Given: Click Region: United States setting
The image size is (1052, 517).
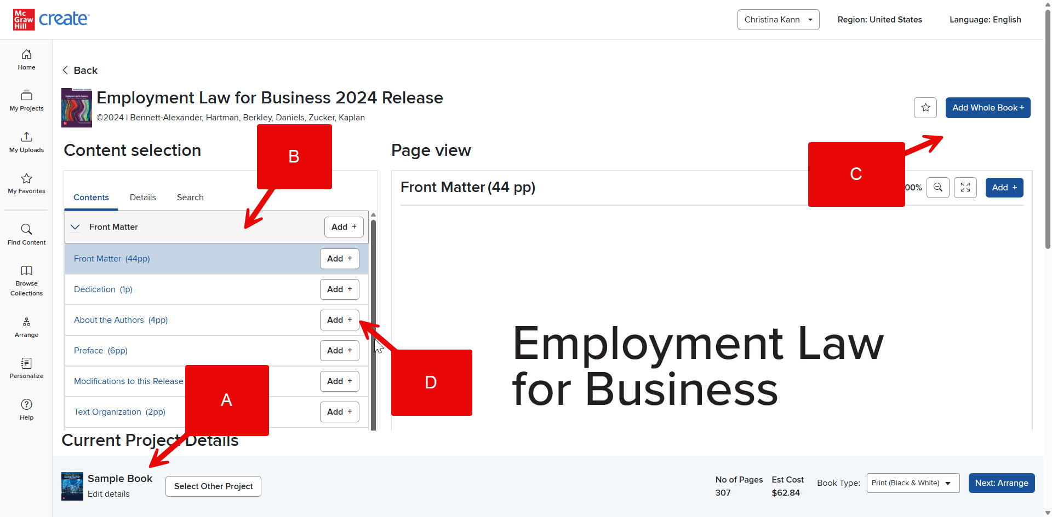Looking at the screenshot, I should [879, 20].
